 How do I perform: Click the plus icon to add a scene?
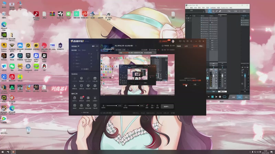pyautogui.click(x=97, y=50)
